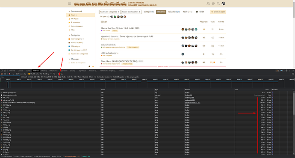Open the 'Installation Ctek' topic

pyautogui.click(x=108, y=45)
